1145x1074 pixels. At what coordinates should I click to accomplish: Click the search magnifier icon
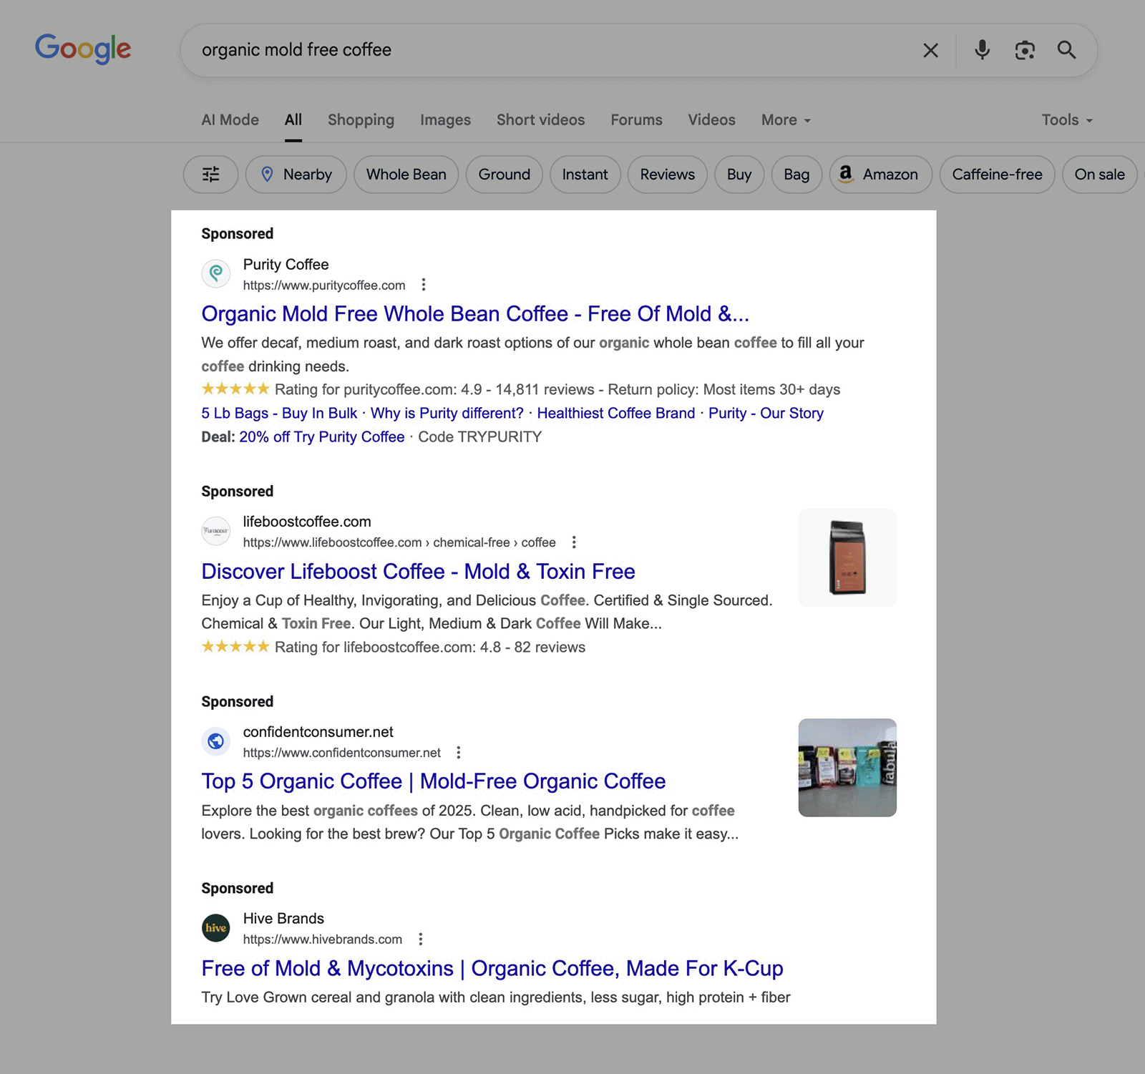pos(1066,50)
